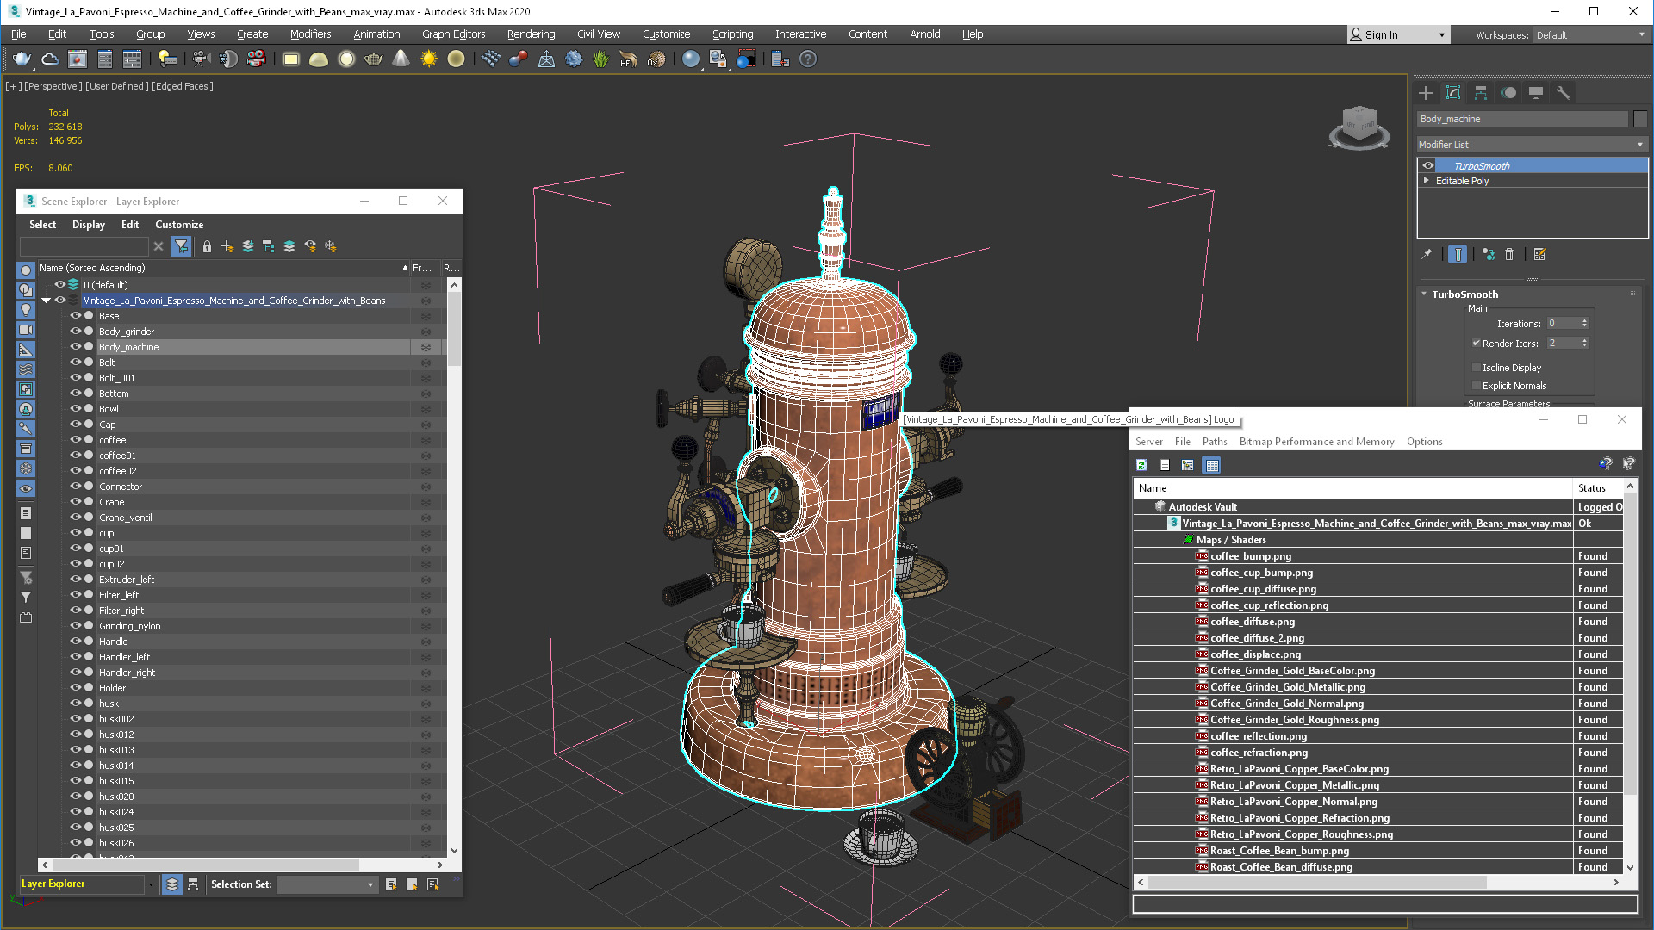This screenshot has width=1654, height=930.
Task: Click Make Unique icon under modifier stack
Action: [x=1489, y=254]
